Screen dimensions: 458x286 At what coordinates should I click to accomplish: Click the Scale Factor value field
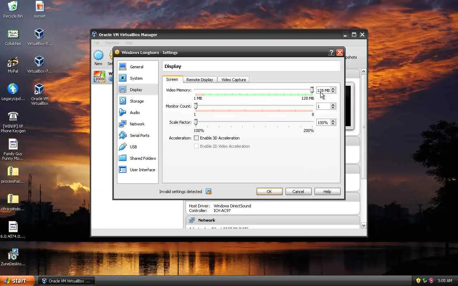point(323,123)
